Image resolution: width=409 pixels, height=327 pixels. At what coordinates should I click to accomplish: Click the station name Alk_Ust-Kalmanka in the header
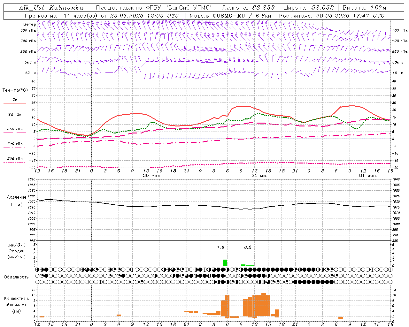[51, 8]
